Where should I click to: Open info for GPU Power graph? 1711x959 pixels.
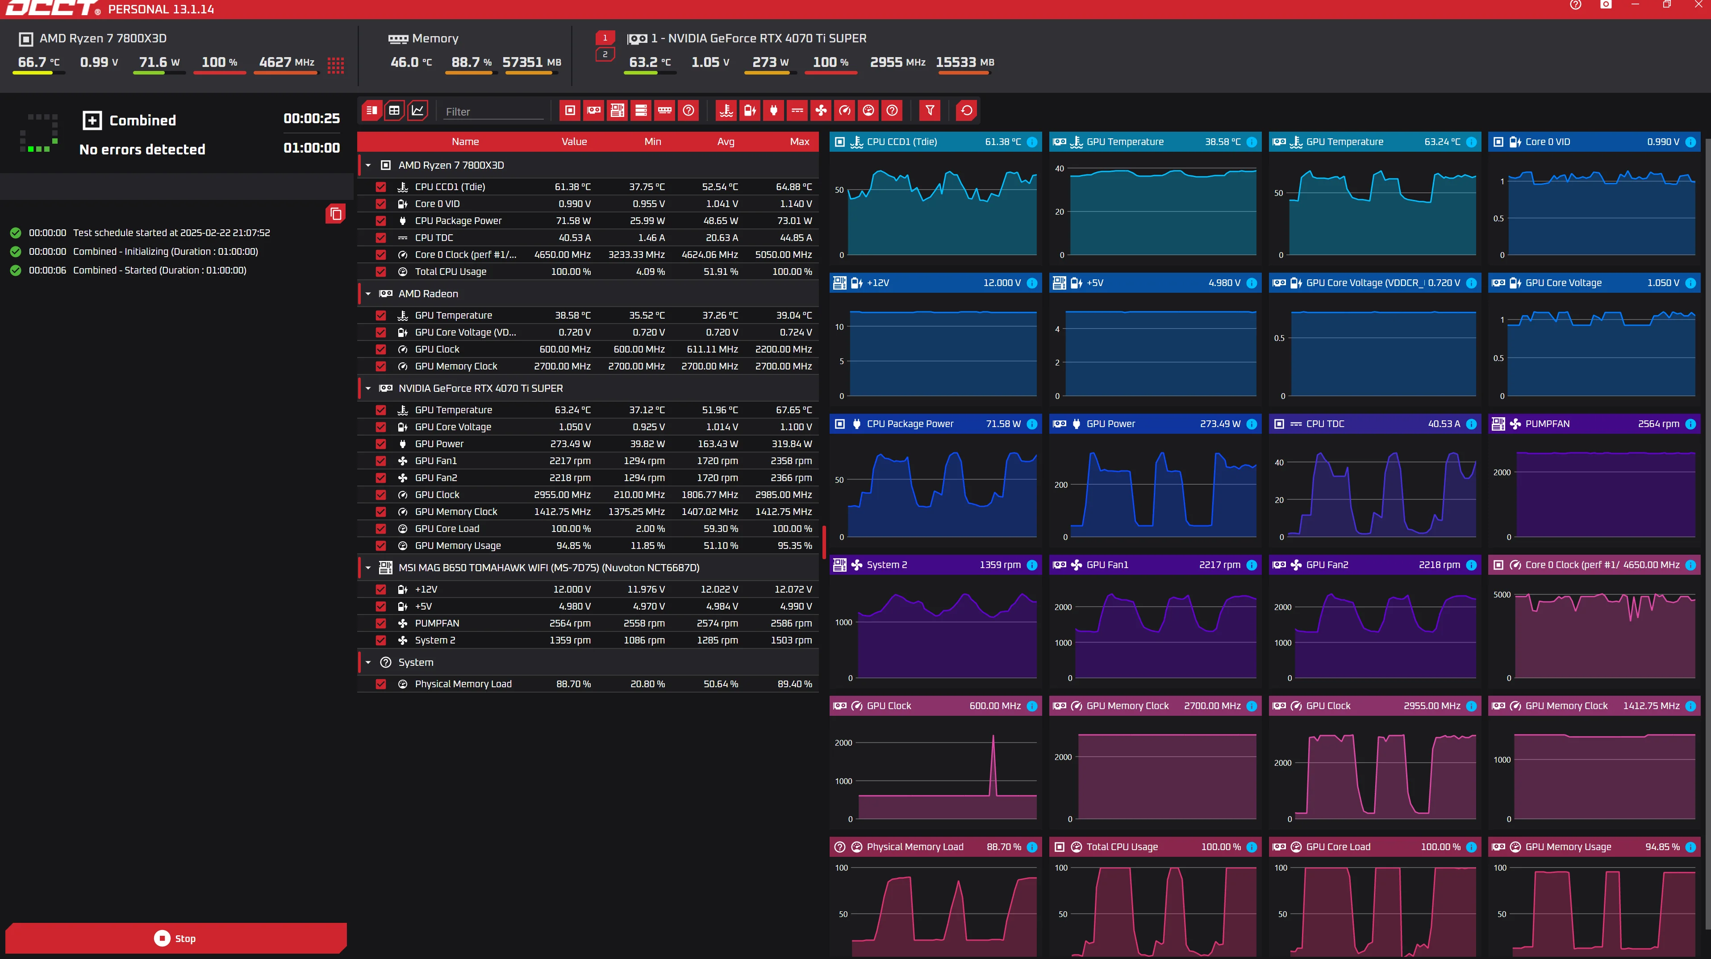[x=1252, y=424]
